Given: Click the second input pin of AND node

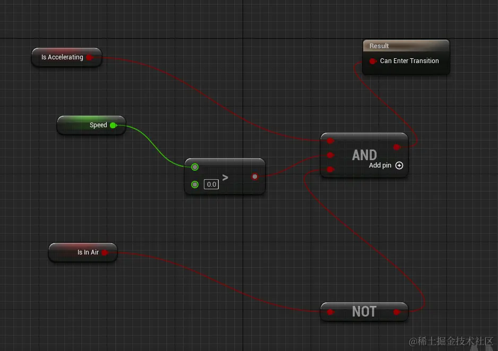Looking at the screenshot, I should coord(330,155).
